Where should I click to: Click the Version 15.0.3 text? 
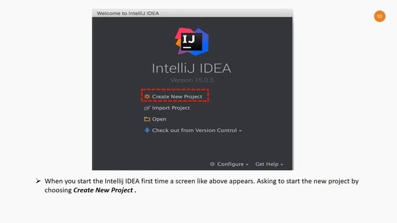pos(192,81)
